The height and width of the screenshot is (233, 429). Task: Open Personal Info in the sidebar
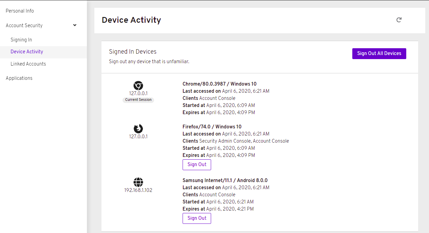tap(20, 11)
